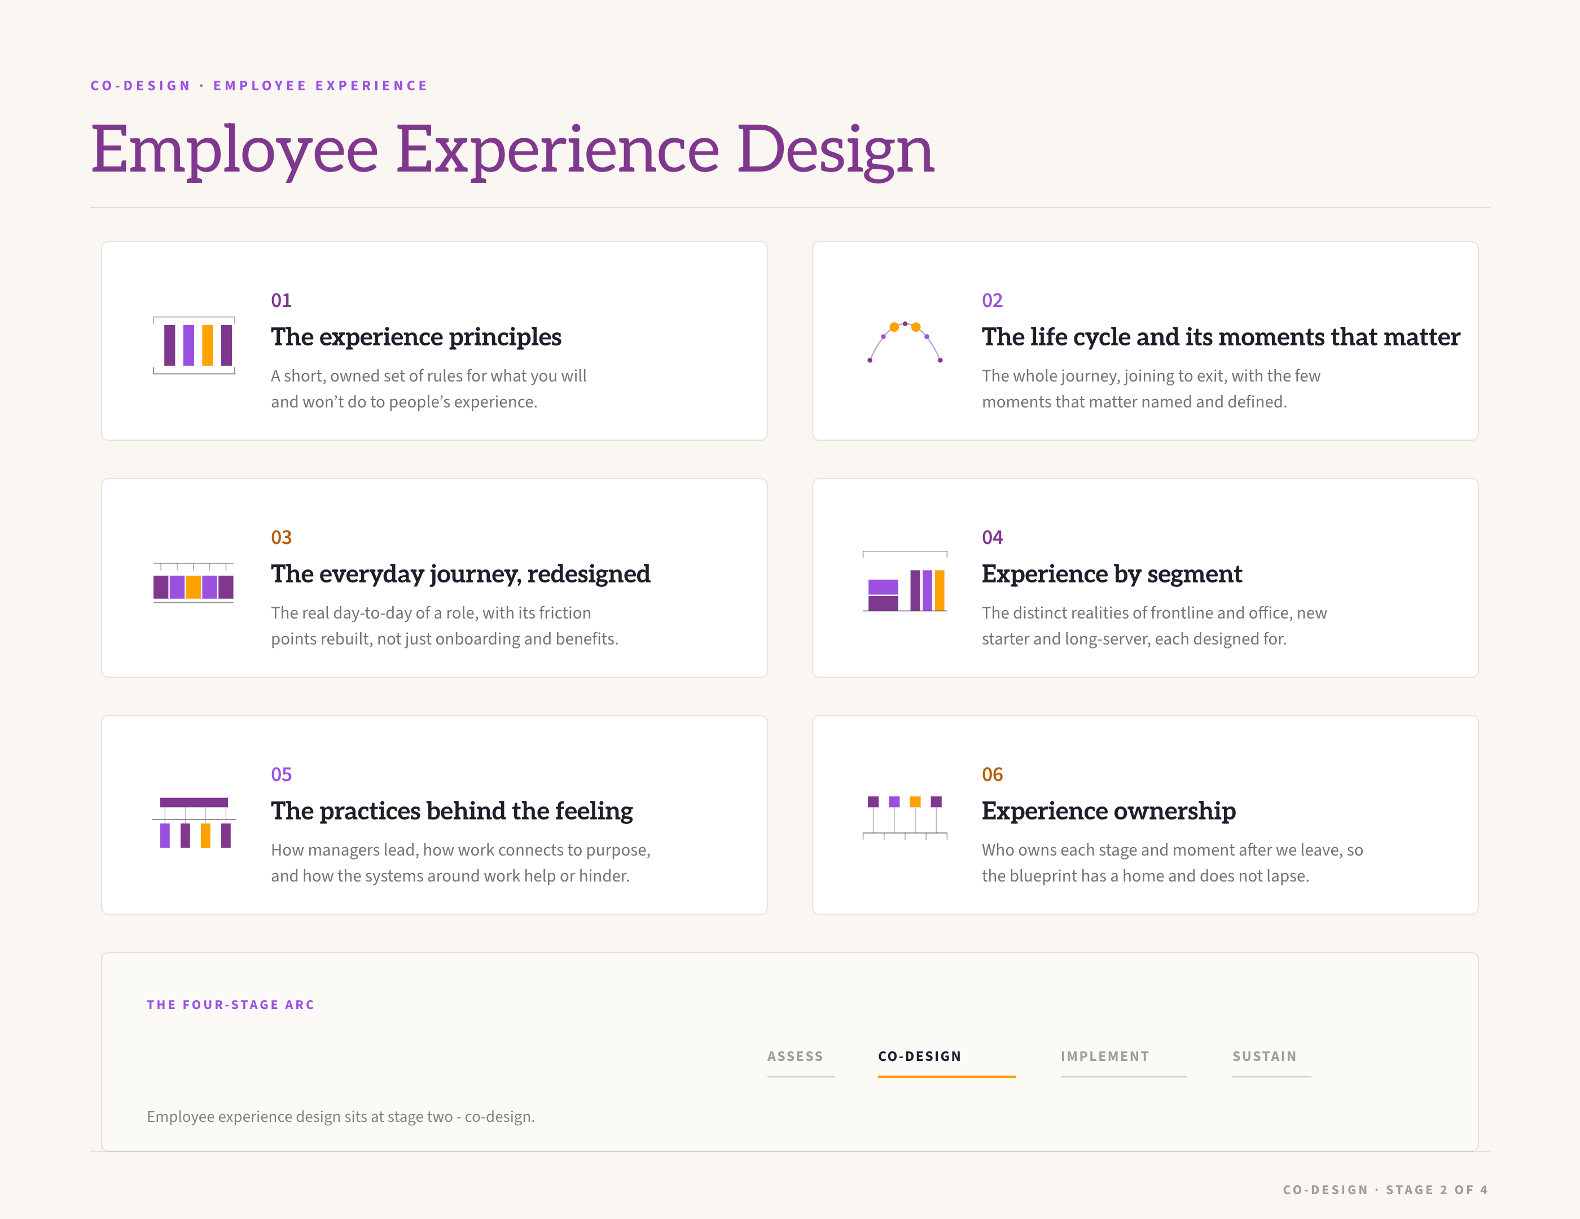Click the Experience ownership flags icon
Viewport: 1580px width, 1219px height.
905,818
